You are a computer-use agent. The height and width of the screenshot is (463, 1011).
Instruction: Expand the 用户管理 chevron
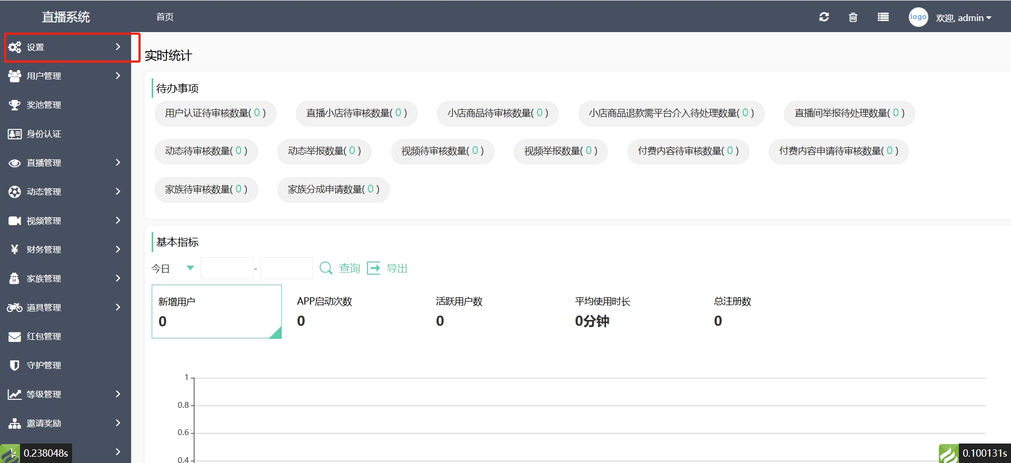pos(118,76)
